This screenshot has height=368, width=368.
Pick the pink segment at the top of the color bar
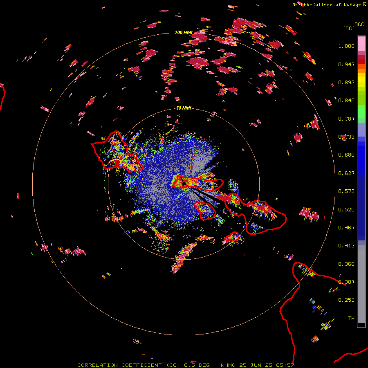point(361,44)
